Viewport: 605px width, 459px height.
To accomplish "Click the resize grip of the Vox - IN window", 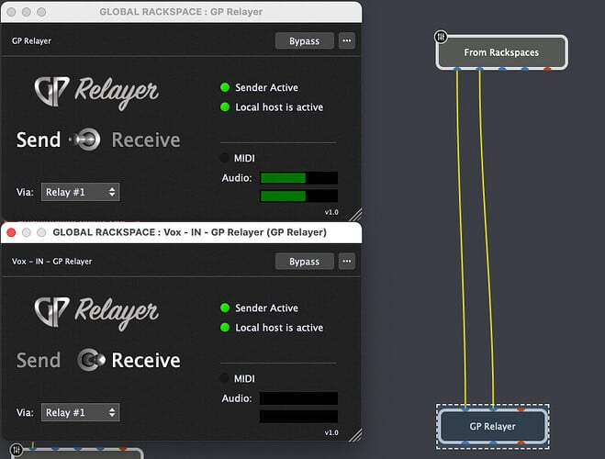I will [355, 435].
